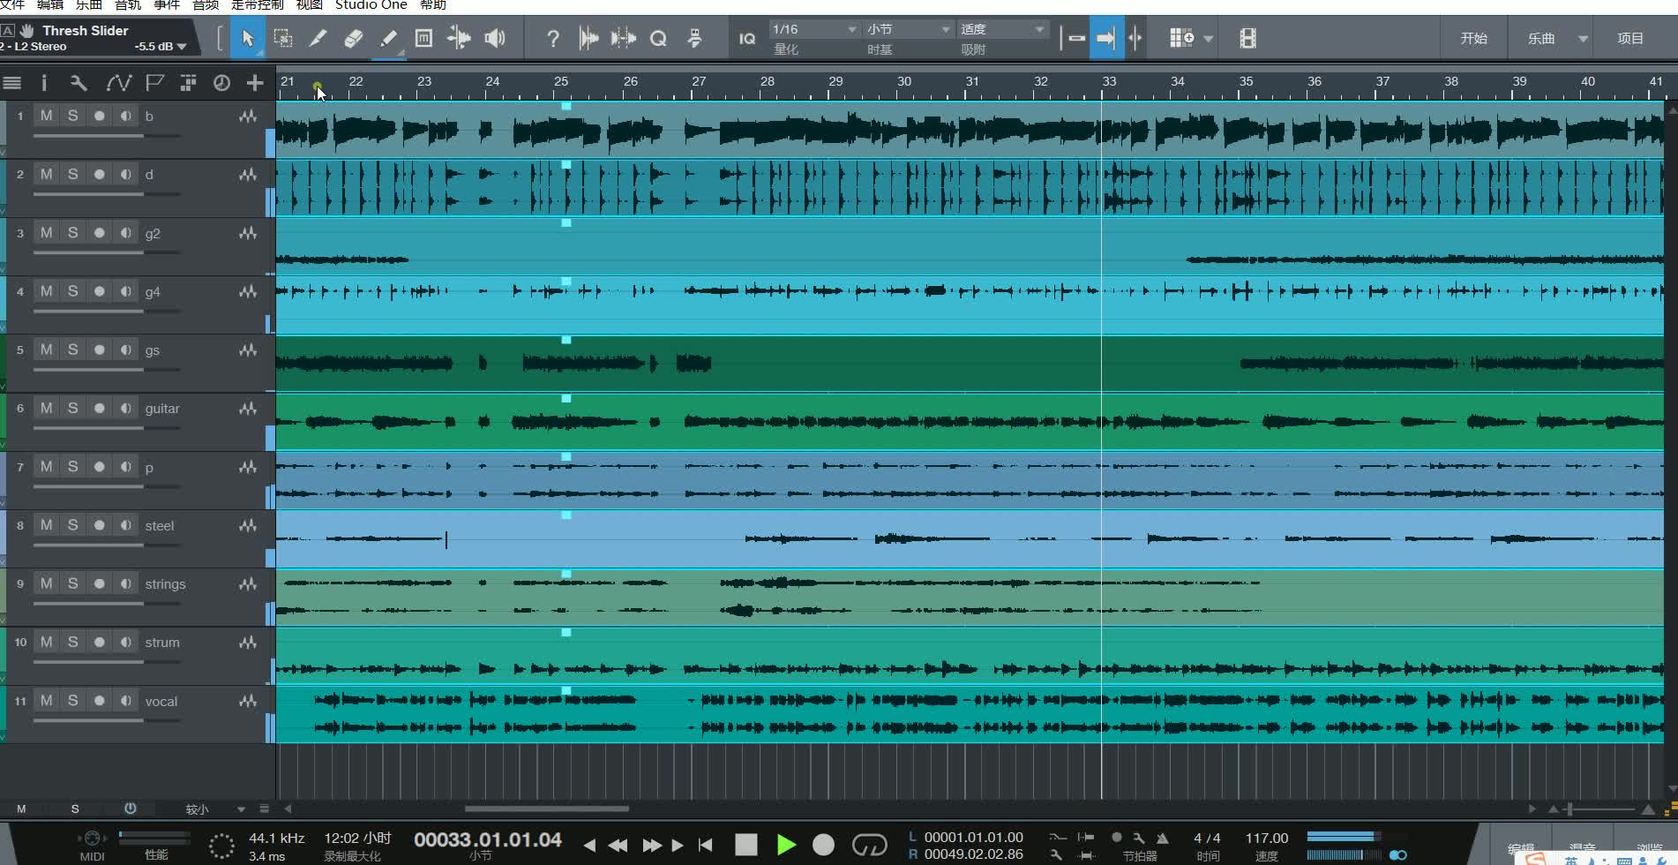This screenshot has width=1678, height=865.
Task: Open the marker track flag icon
Action: pyautogui.click(x=154, y=83)
